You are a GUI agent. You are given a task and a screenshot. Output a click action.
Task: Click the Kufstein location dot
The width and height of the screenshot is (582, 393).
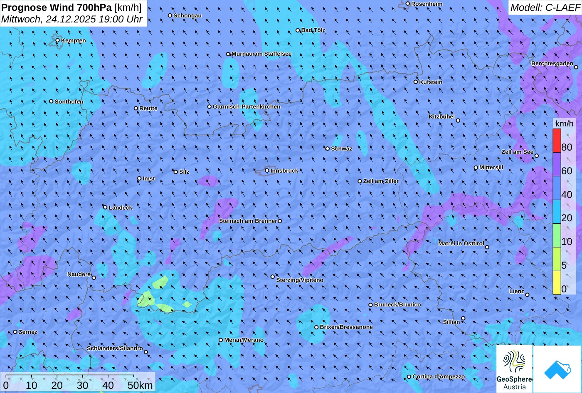pyautogui.click(x=416, y=82)
